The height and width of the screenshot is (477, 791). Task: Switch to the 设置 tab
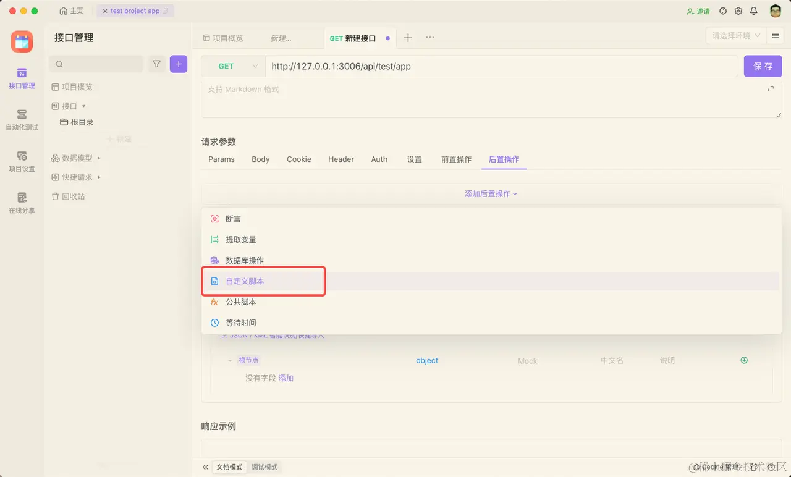[x=414, y=159]
